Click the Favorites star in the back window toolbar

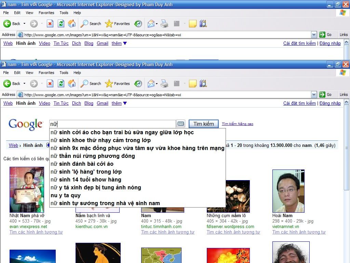[109, 24]
